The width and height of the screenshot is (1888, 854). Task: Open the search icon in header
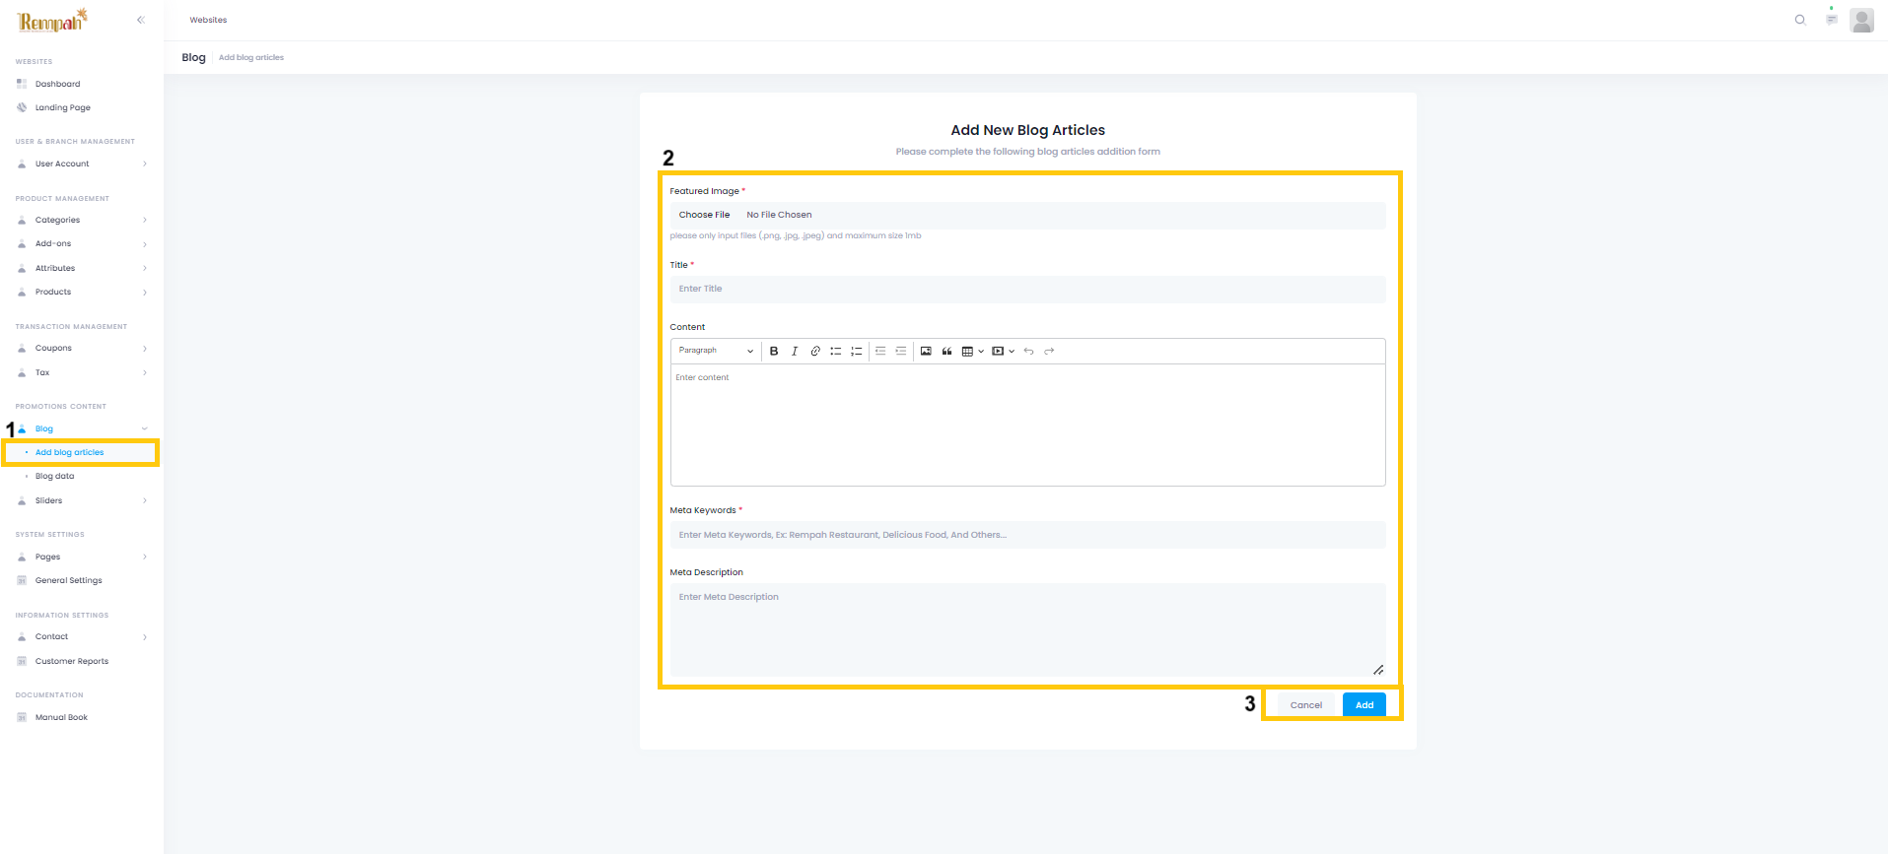[1800, 20]
